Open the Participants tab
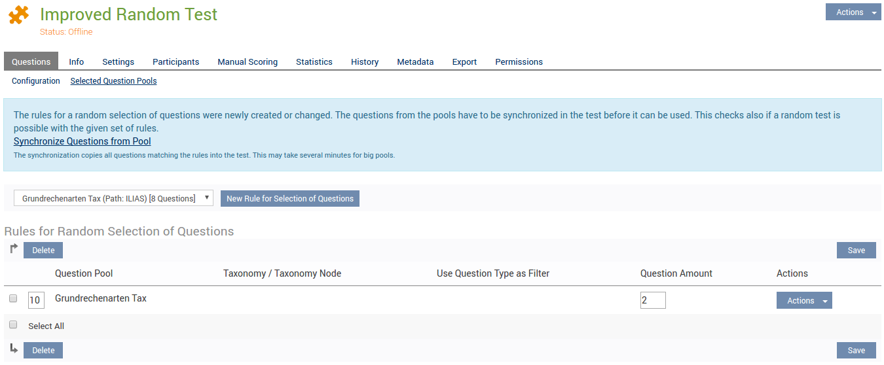Viewport: 884px width, 365px height. (175, 61)
